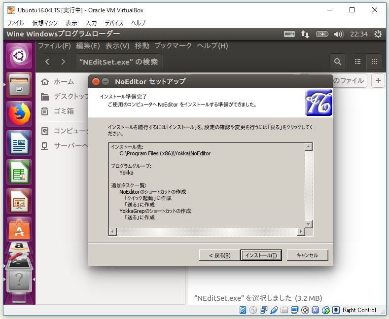Screen dimensions: 389x319
Task: Click the Install (インストール) button
Action: 261,255
